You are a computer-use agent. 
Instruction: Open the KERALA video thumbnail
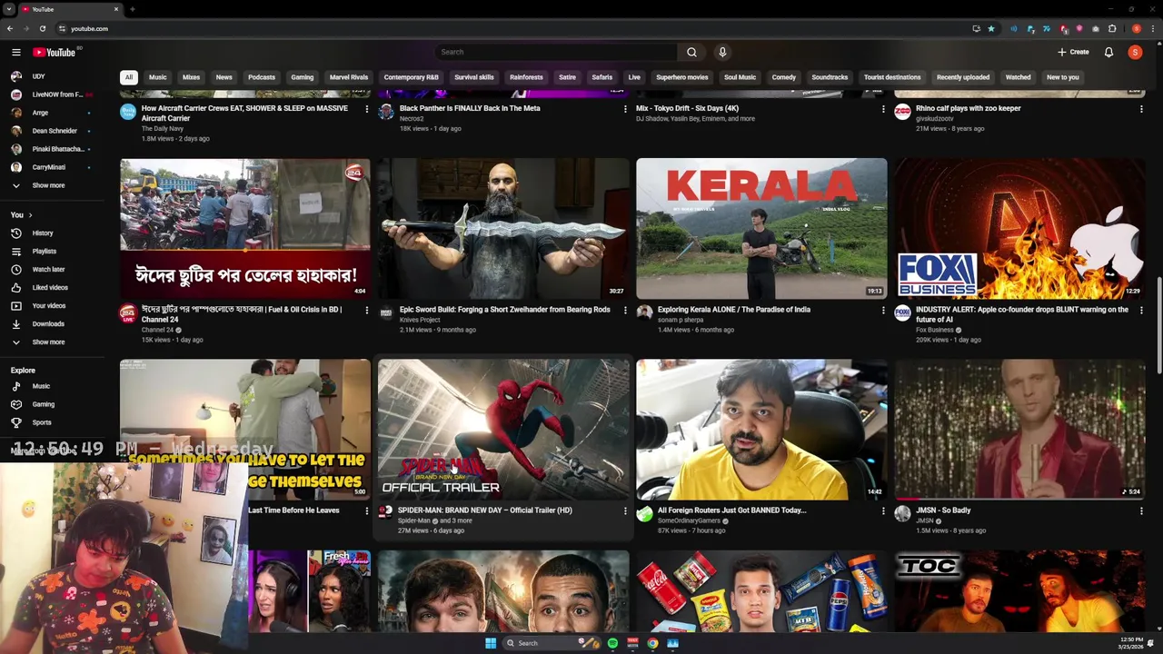761,228
